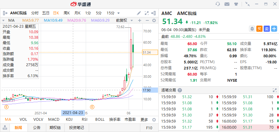Collapse right panel icon in chart toolbar
Screen dimensions: 279x132
click(x=153, y=13)
